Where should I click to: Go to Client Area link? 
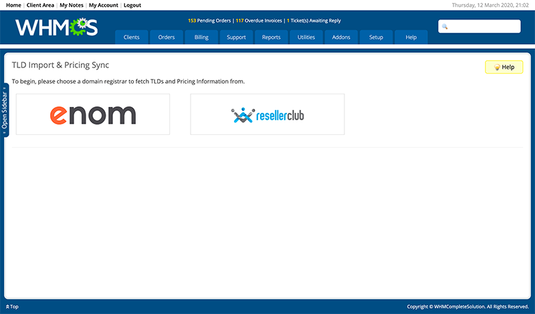40,5
